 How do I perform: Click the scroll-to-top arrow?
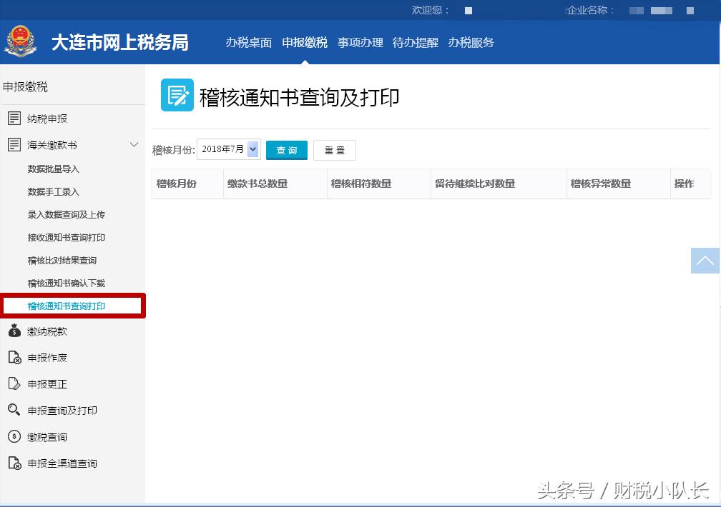pyautogui.click(x=705, y=261)
